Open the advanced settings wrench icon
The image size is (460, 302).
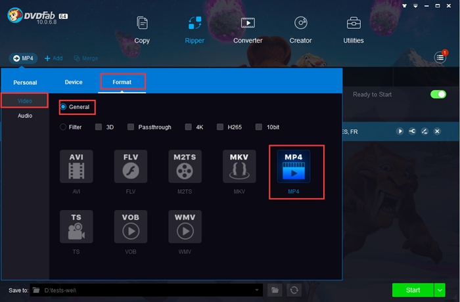click(412, 131)
